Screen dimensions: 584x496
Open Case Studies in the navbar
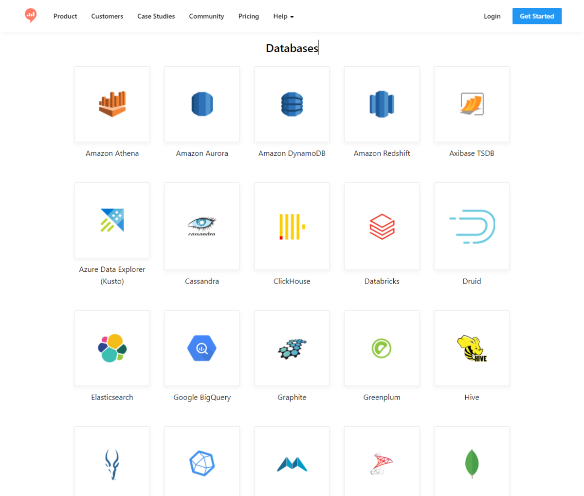156,16
